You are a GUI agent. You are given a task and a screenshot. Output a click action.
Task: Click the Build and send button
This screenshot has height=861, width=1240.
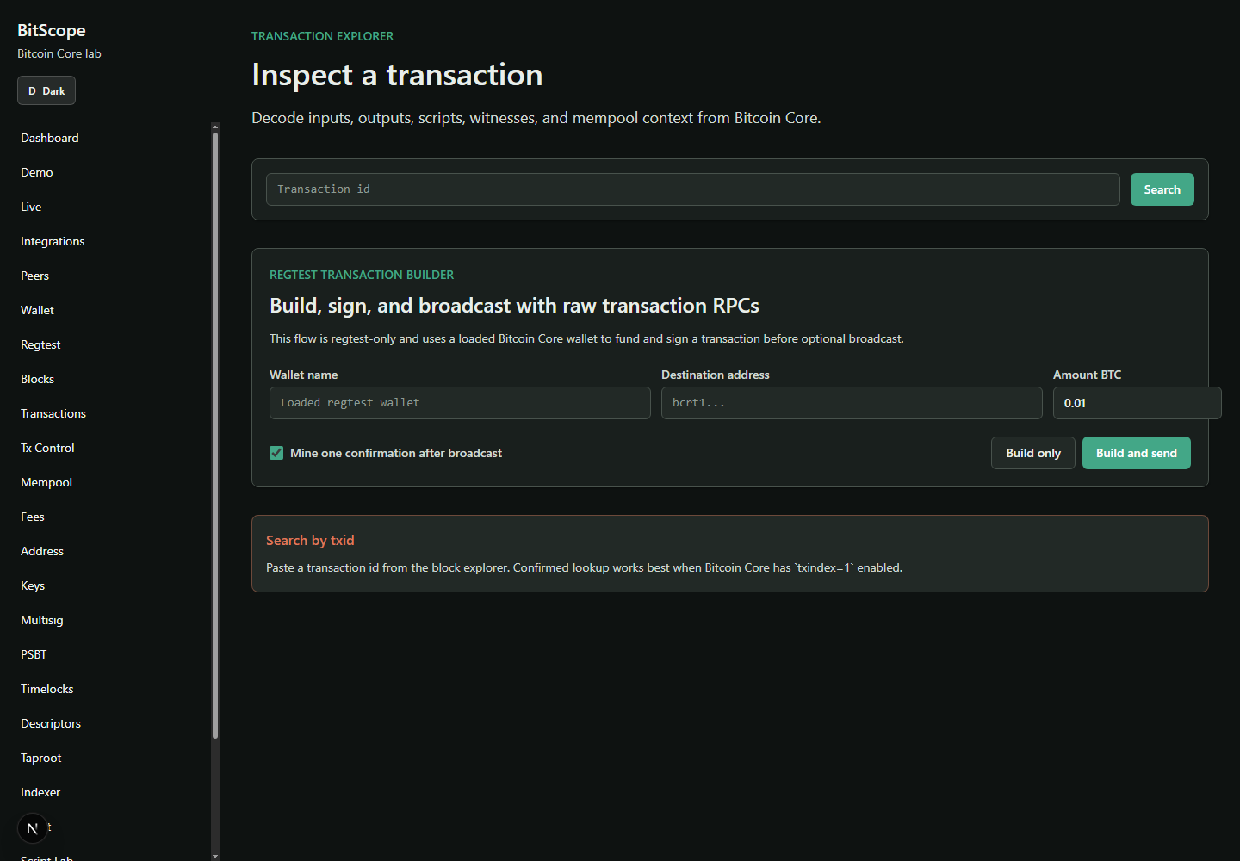coord(1137,453)
